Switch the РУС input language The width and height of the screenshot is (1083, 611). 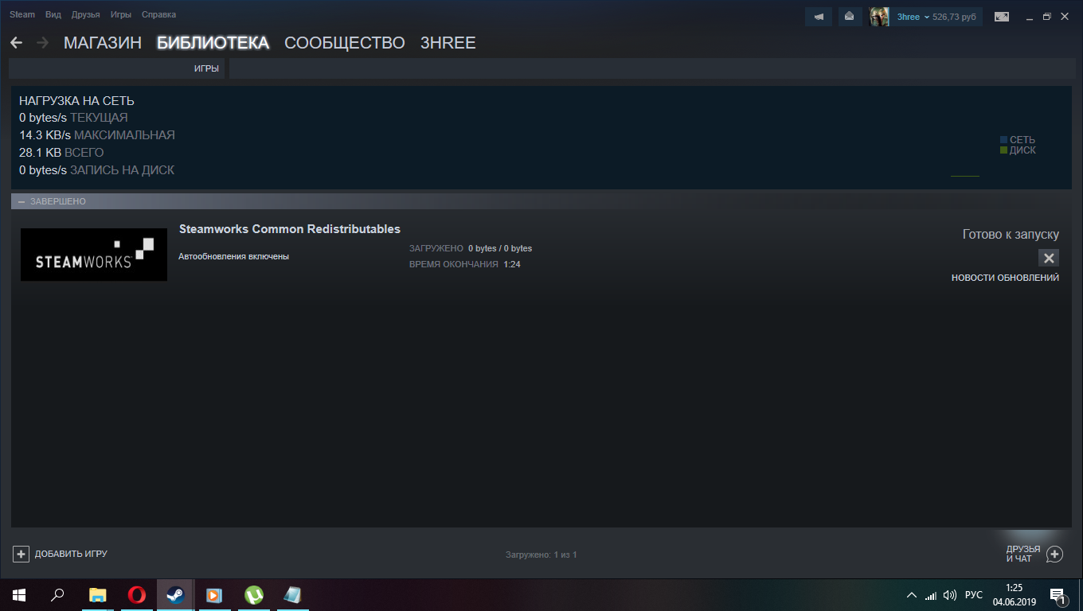(973, 595)
